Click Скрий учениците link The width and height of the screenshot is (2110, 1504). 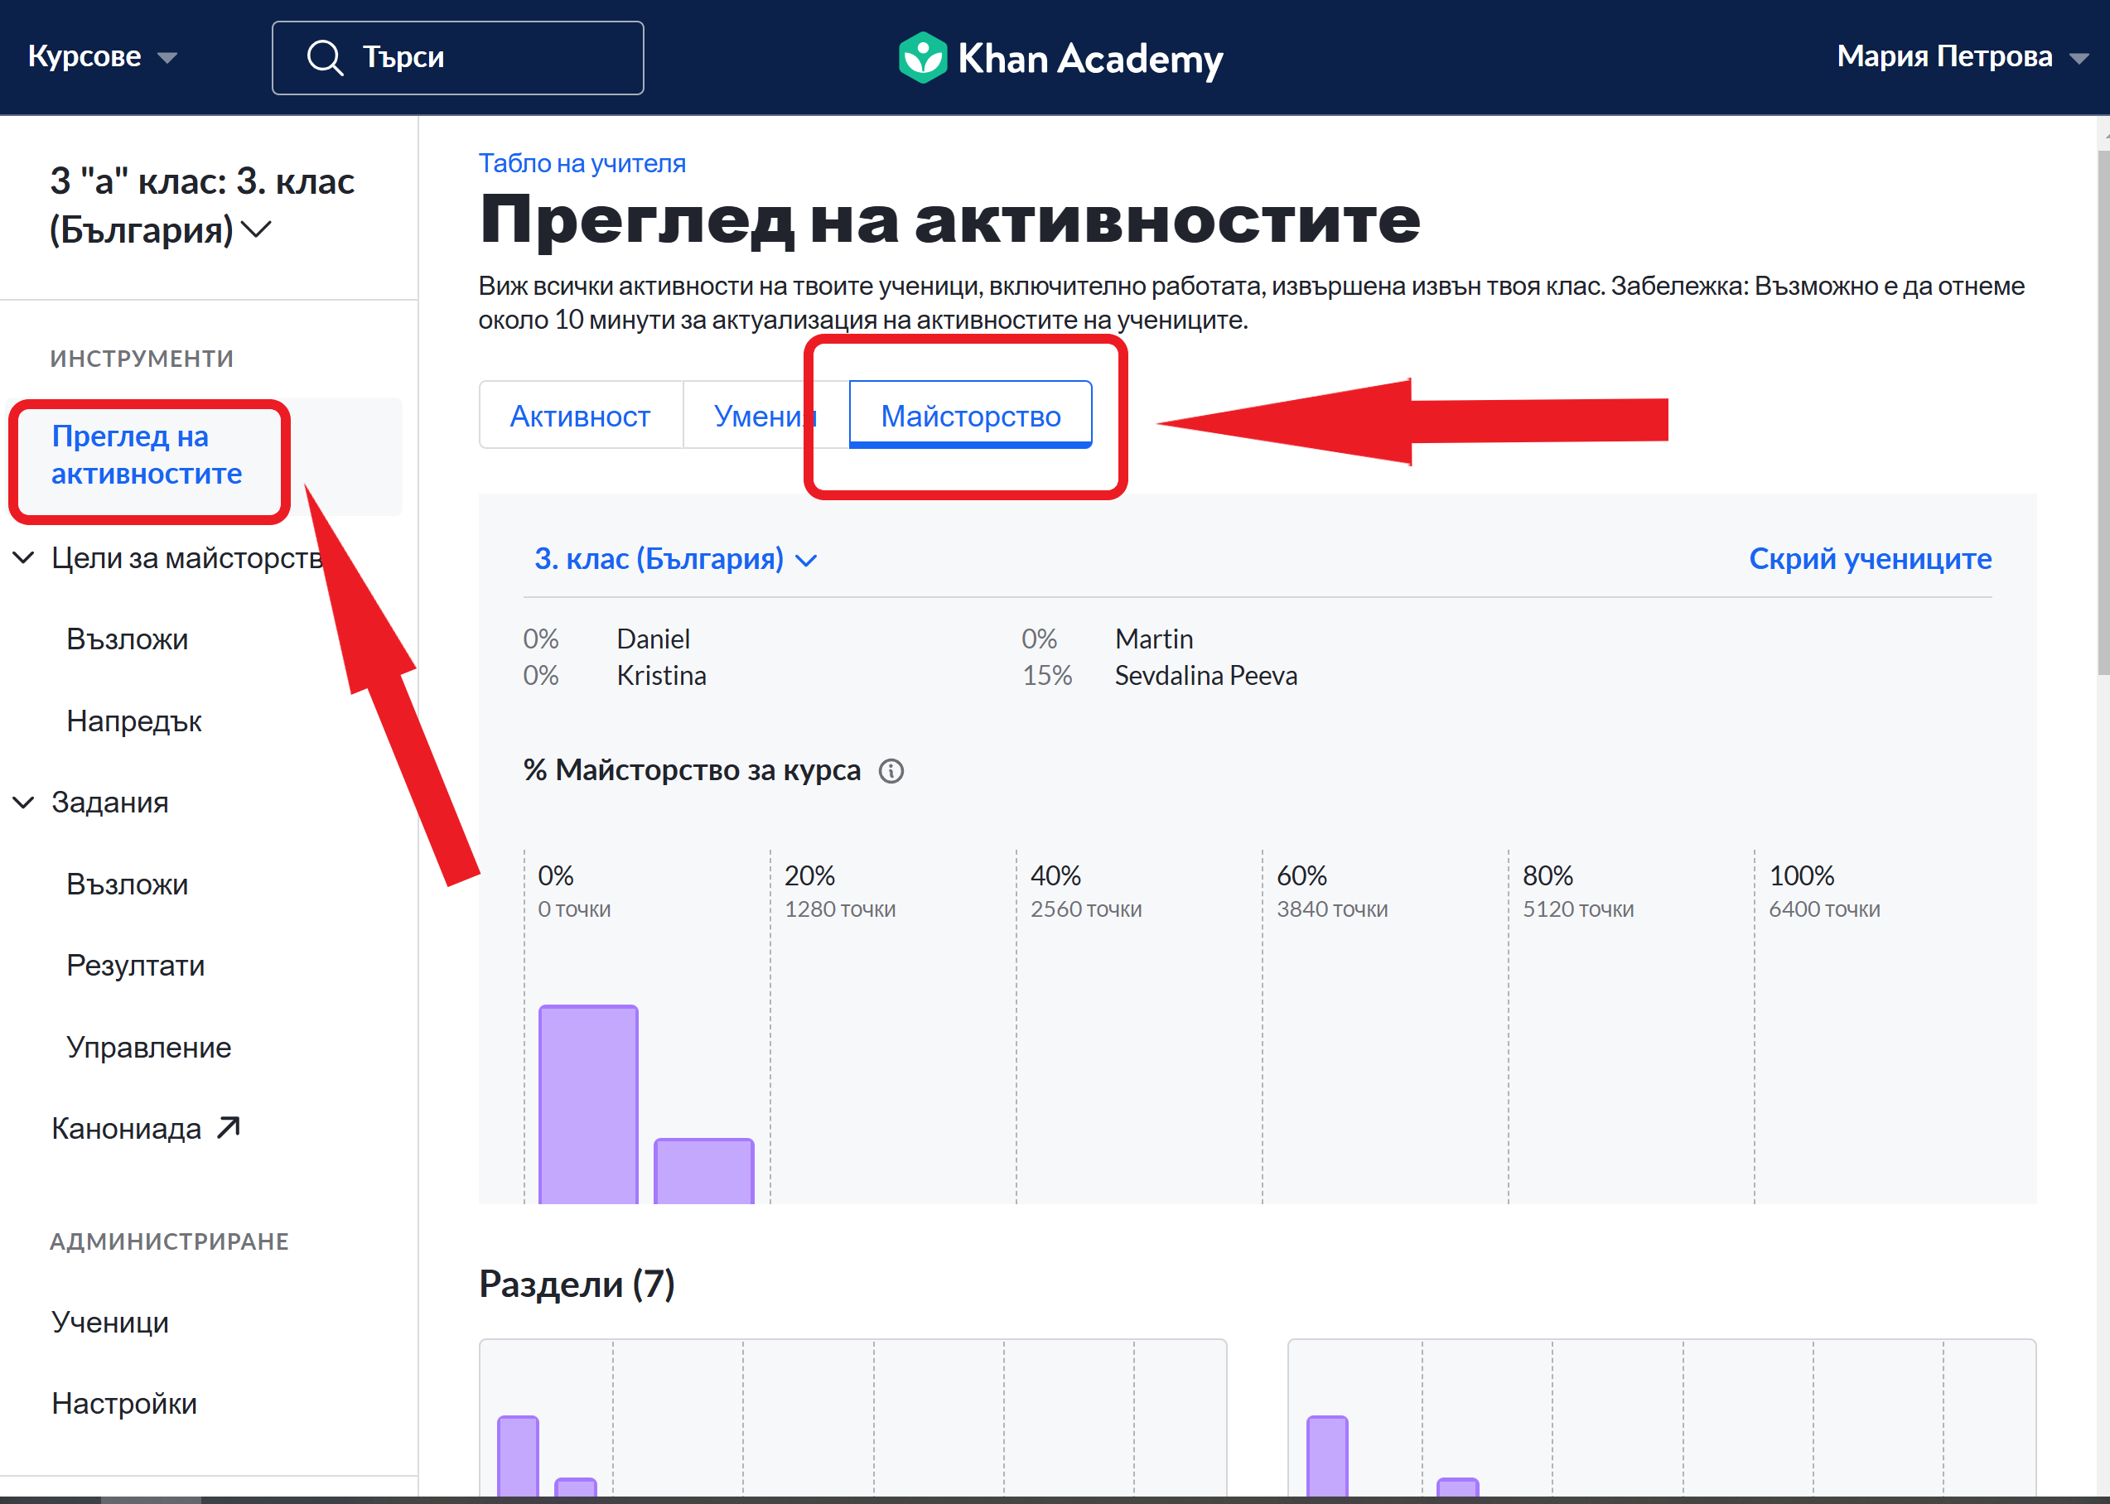[x=1870, y=558]
